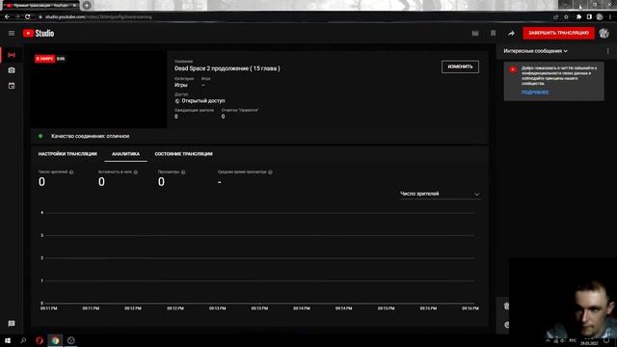Image resolution: width=617 pixels, height=347 pixels.
Task: Click help icon next to Просмотры metric
Action: coord(183,172)
